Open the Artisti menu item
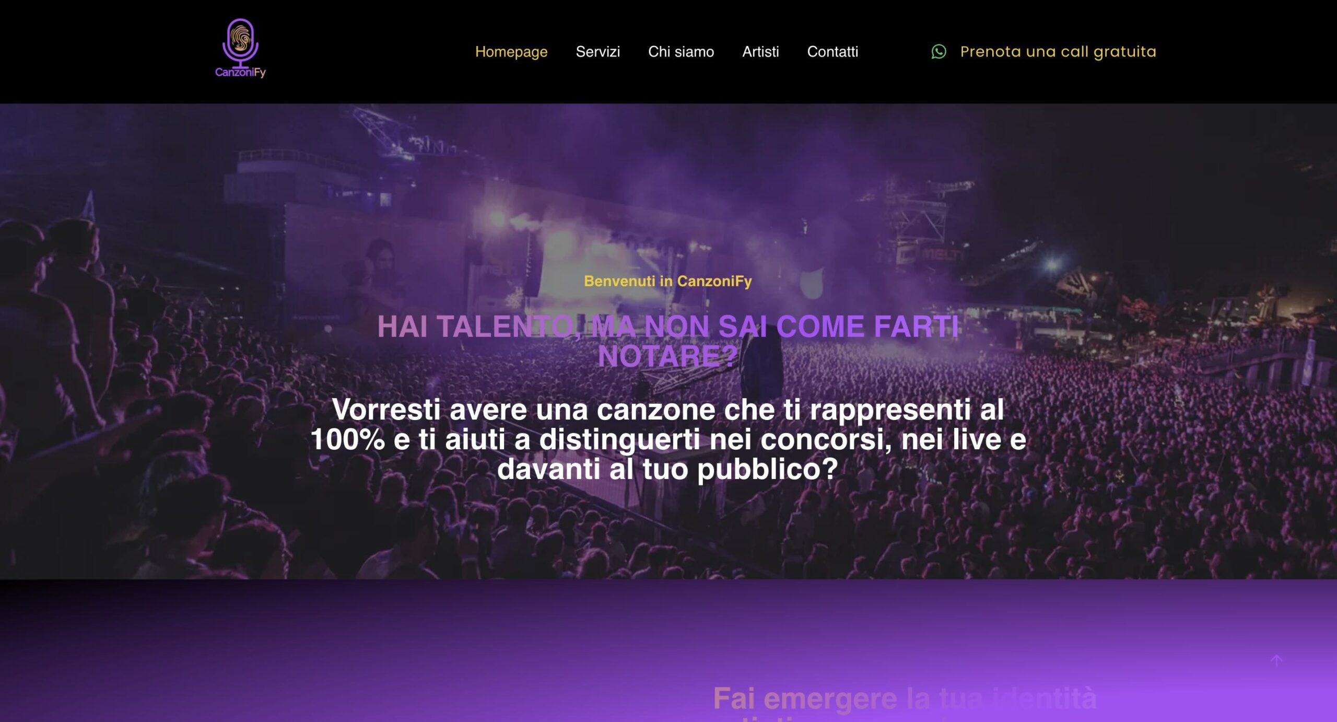This screenshot has height=722, width=1337. tap(760, 52)
